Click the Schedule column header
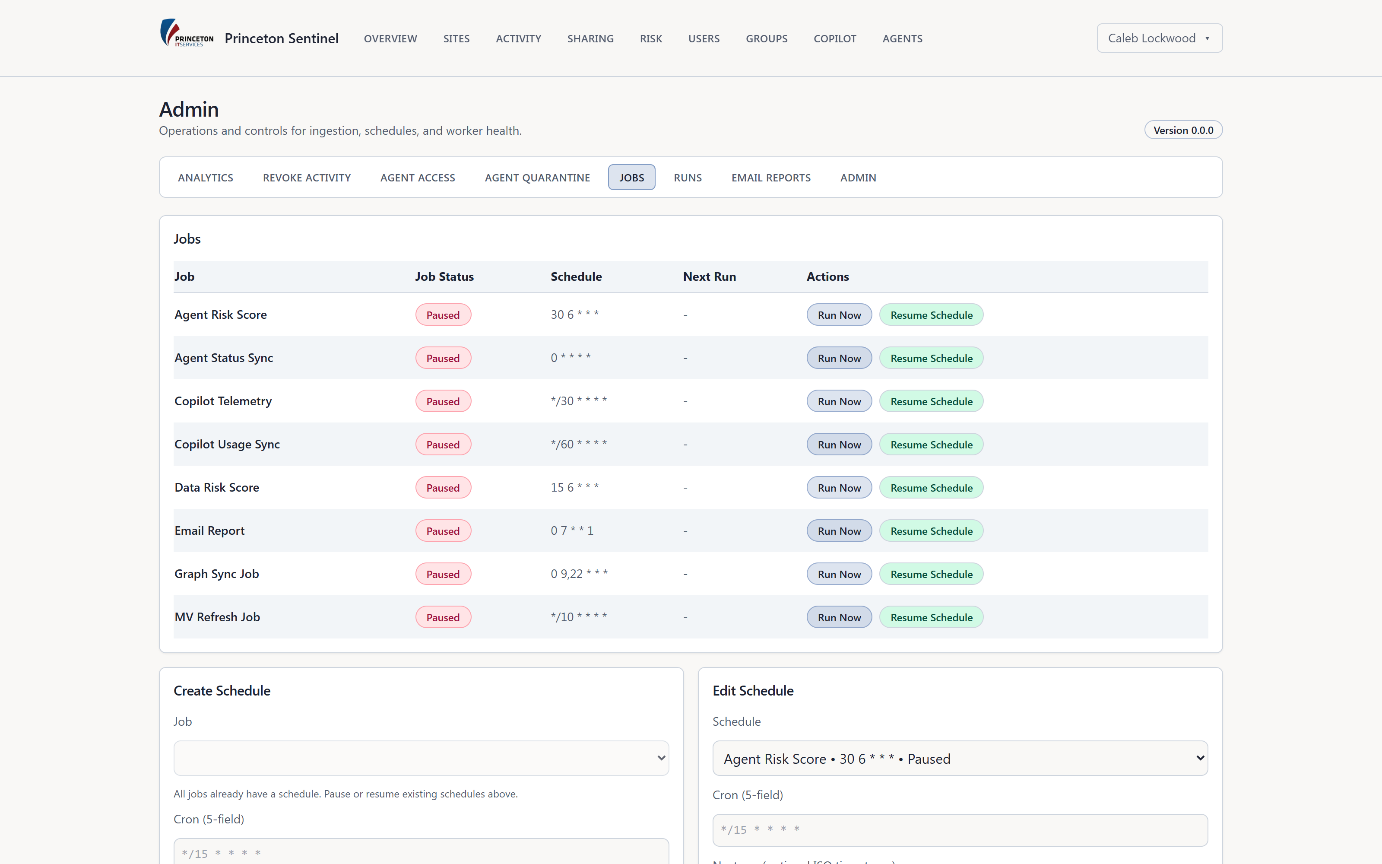1382x864 pixels. [x=576, y=276]
